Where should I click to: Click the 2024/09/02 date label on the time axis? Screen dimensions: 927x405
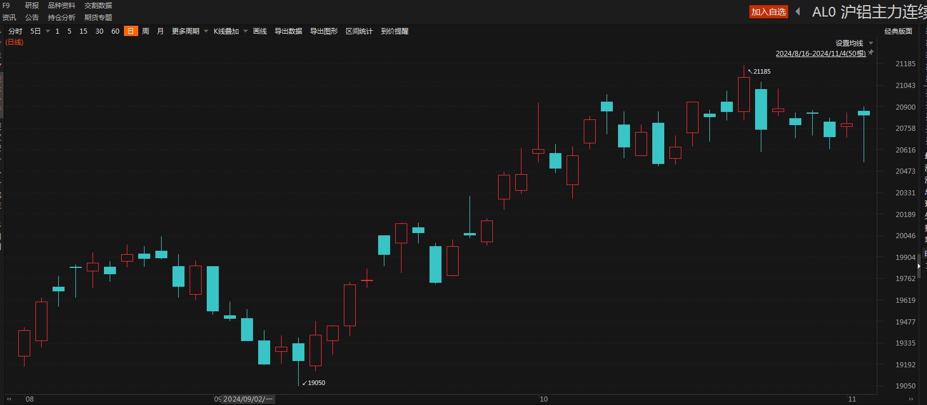coord(248,399)
